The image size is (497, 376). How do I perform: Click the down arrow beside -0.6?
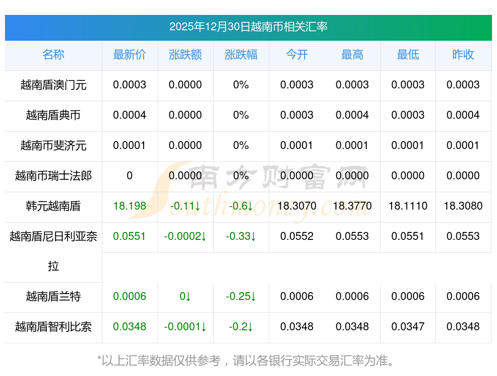250,206
